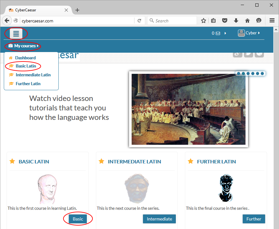Click the Basic Latin graduation cap icon
Image resolution: width=279 pixels, height=229 pixels.
point(11,66)
